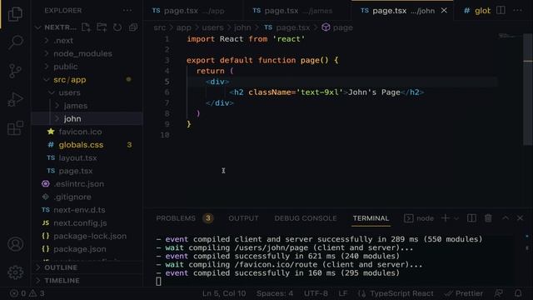The height and width of the screenshot is (300, 533).
Task: Click the 'users' breadcrumb segment
Action: [x=213, y=27]
